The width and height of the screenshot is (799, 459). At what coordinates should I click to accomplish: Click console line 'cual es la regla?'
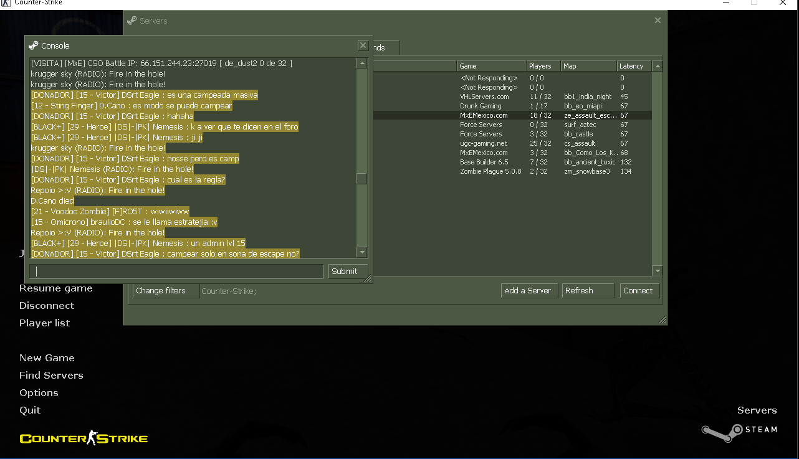128,180
